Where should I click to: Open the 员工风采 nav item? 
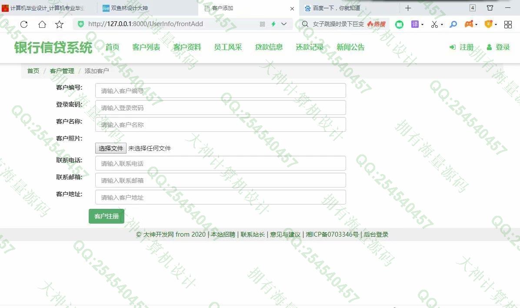click(228, 47)
